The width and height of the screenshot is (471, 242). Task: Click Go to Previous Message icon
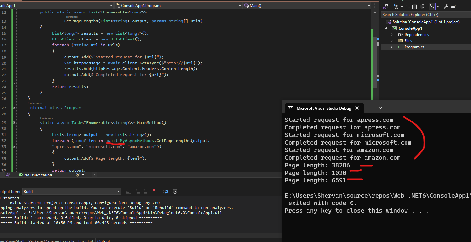click(138, 191)
